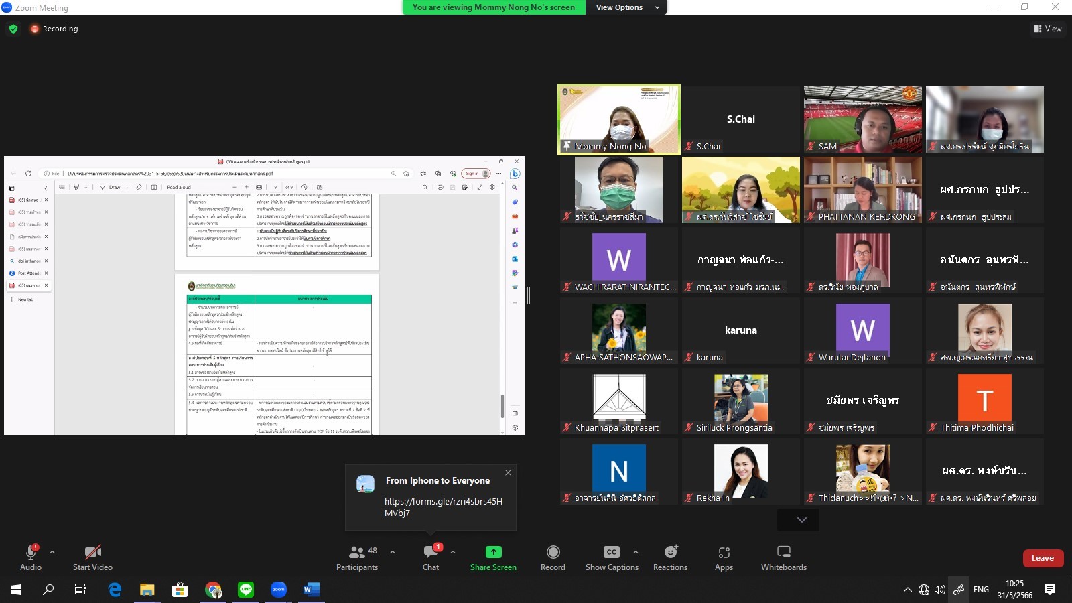1072x603 pixels.
Task: Click the green encryption shield icon
Action: pyautogui.click(x=13, y=29)
